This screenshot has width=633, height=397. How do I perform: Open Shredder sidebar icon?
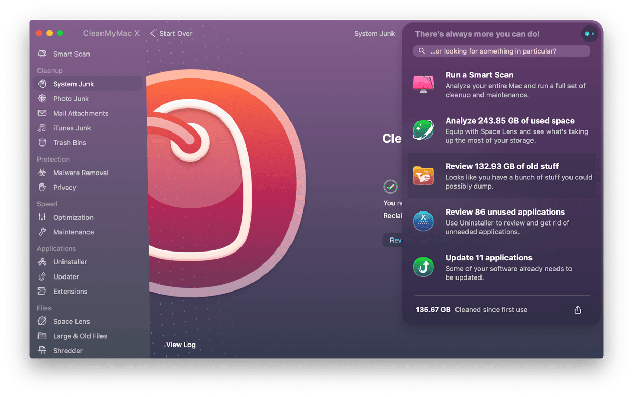coord(42,350)
